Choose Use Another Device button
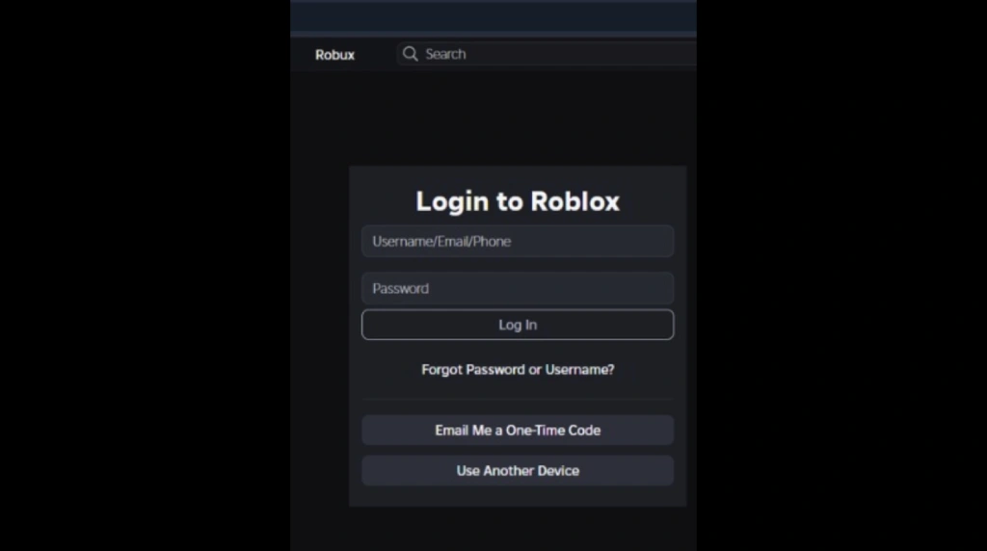The height and width of the screenshot is (551, 987). tap(518, 470)
